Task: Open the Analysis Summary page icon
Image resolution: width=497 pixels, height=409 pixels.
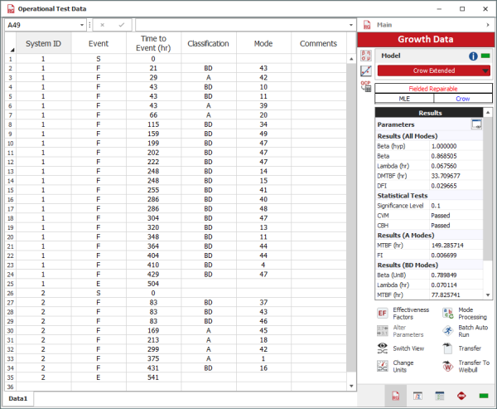Action: point(417,396)
